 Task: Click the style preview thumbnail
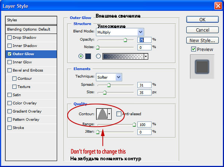pyautogui.click(x=202, y=67)
